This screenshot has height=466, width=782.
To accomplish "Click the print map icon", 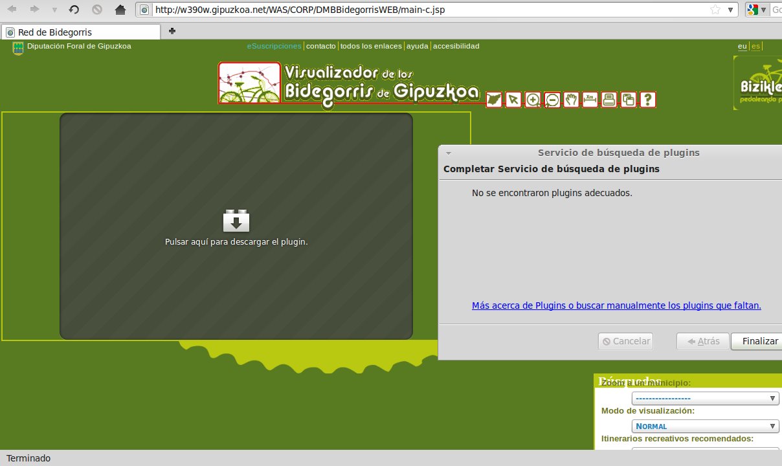I will [609, 100].
